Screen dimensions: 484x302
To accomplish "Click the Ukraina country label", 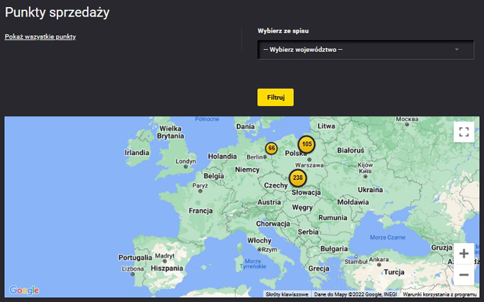I will pos(370,189).
